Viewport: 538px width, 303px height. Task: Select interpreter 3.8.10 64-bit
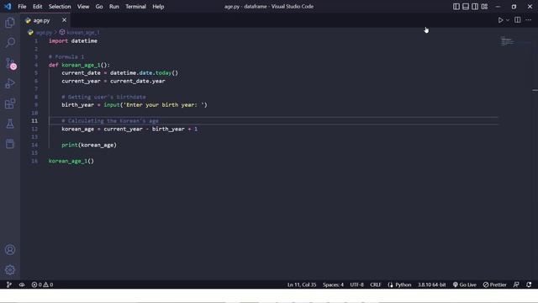point(431,284)
